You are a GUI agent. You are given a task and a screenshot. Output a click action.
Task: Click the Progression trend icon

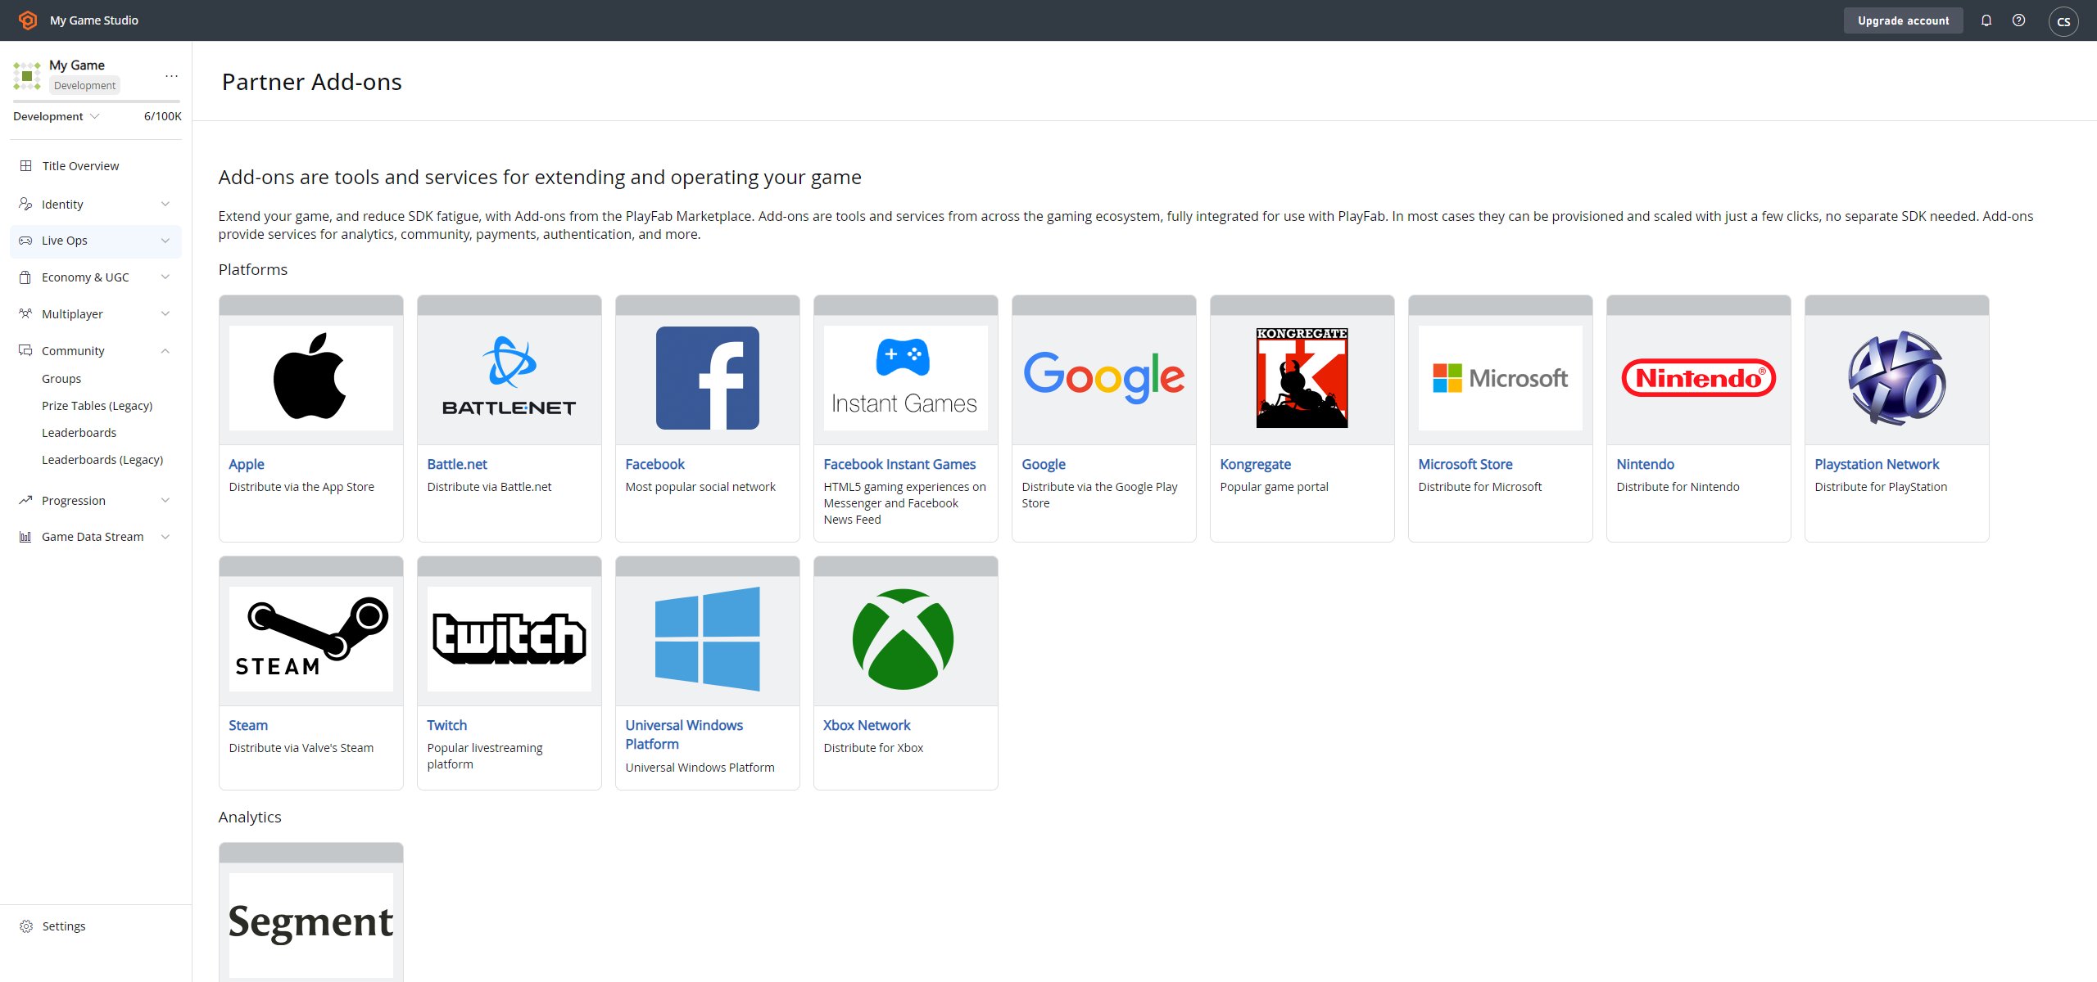click(x=26, y=500)
